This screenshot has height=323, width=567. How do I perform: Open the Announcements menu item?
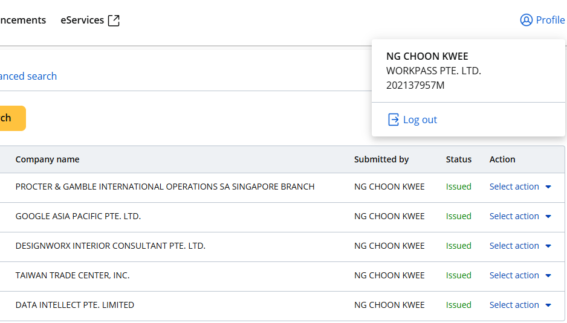[x=23, y=21]
